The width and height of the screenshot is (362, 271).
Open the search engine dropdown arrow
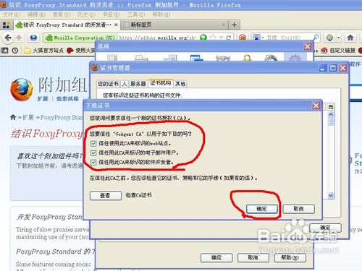pyautogui.click(x=263, y=38)
